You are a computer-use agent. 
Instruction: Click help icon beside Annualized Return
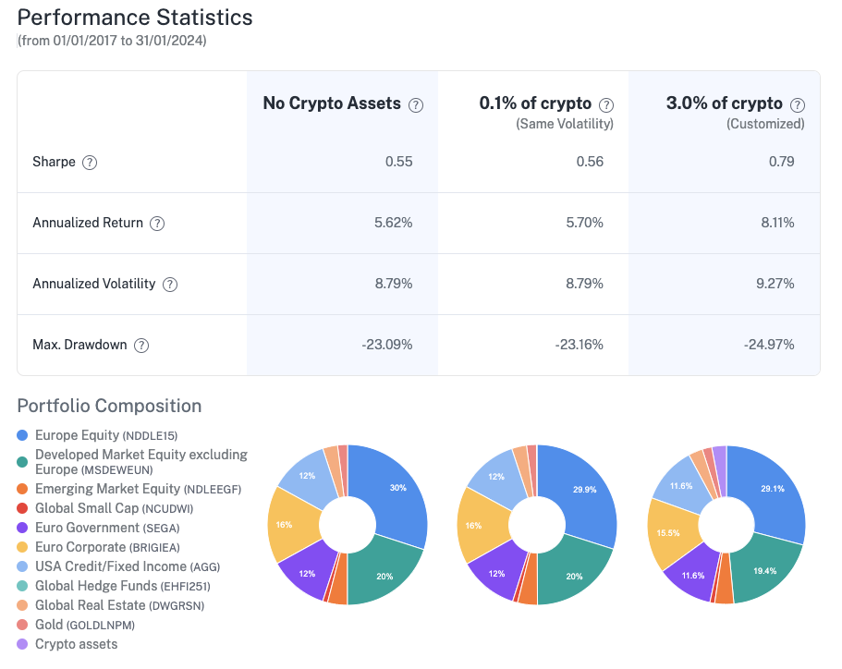157,224
